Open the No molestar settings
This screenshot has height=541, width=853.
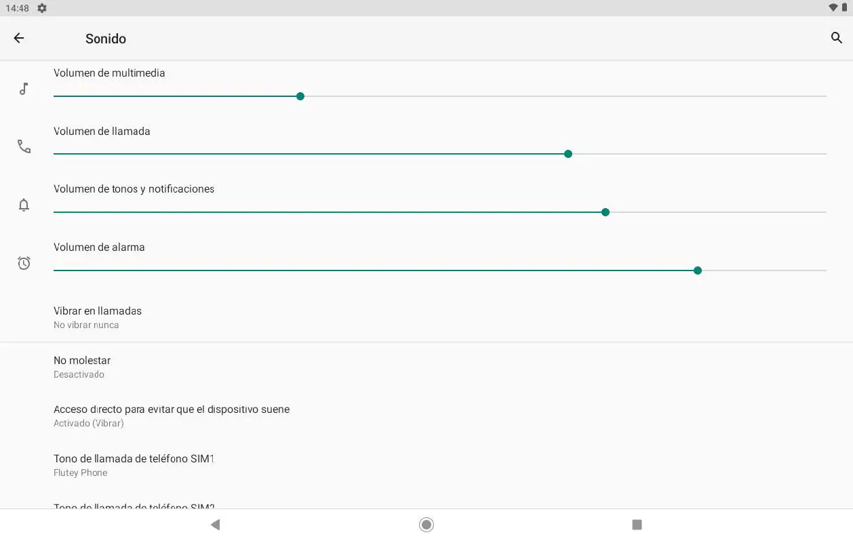82,366
